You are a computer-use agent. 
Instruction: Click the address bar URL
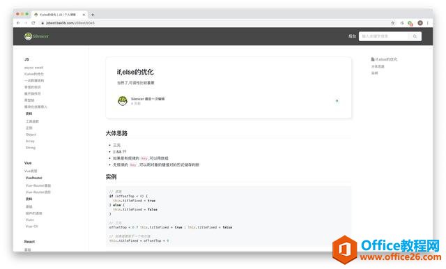pyautogui.click(x=70, y=23)
